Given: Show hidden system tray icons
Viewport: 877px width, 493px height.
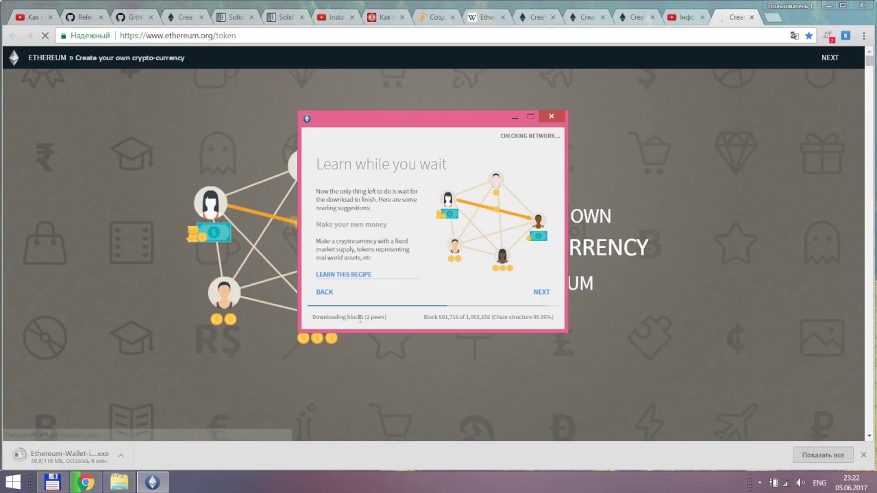Looking at the screenshot, I should [759, 483].
